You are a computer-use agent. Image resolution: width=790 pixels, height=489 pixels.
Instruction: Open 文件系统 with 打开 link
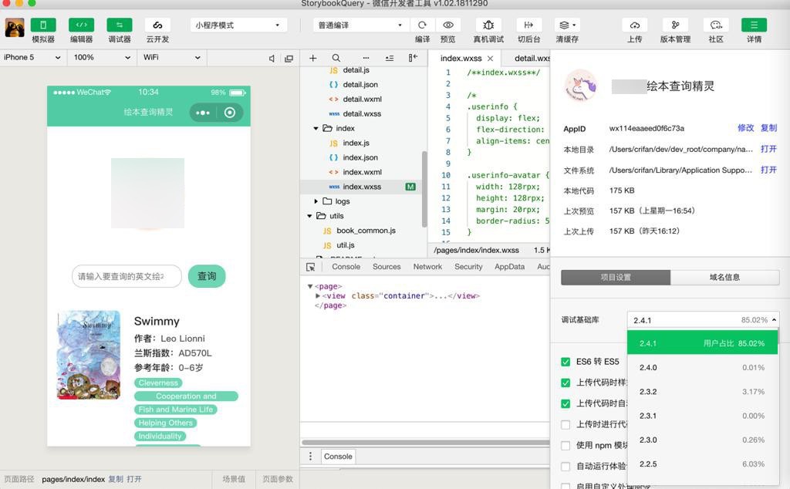click(x=769, y=170)
